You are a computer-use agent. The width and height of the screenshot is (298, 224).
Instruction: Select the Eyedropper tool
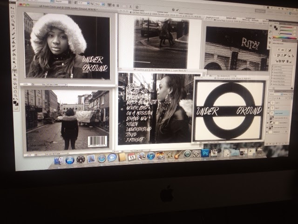(13, 29)
